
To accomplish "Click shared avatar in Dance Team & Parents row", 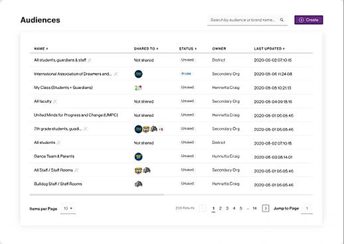I will point(138,156).
